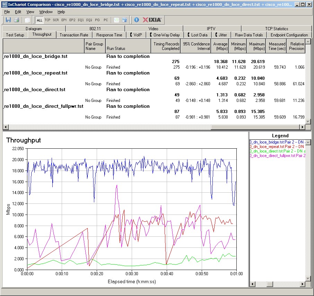Click the Measured Time (sec) column header
This screenshot has width=314, height=296.
point(276,46)
